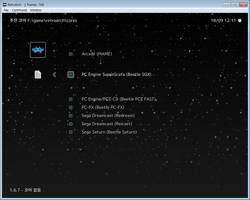250x200 pixels.
Task: Click the 18/09 12:11 date and time
Action: [x=223, y=20]
